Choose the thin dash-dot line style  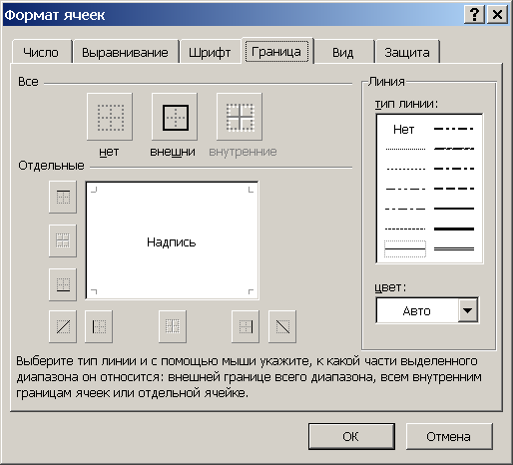click(x=405, y=209)
